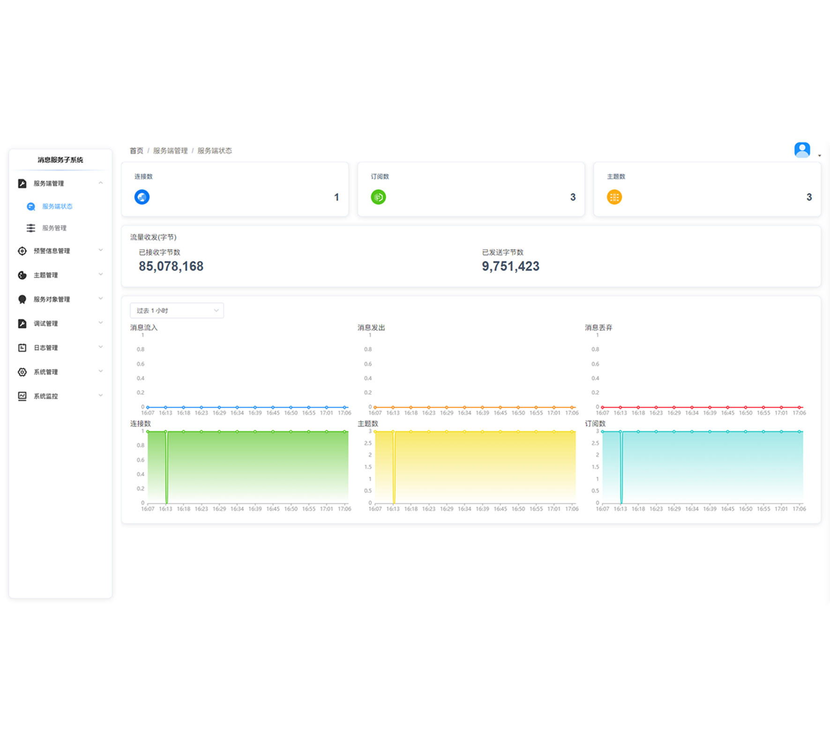830x747 pixels.
Task: Expand the 系统监控 menu chevron
Action: pos(100,396)
